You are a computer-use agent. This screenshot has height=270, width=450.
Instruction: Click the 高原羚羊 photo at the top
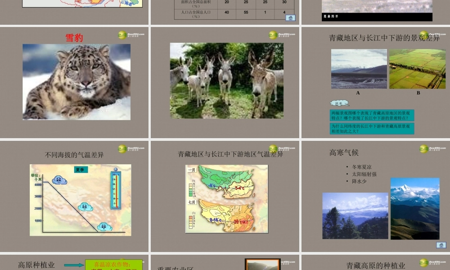point(377,6)
